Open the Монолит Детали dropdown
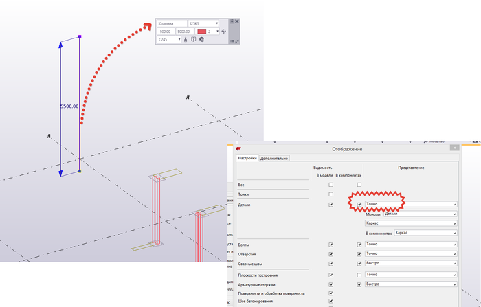Viewport: 481px width, 307px height. (421, 214)
